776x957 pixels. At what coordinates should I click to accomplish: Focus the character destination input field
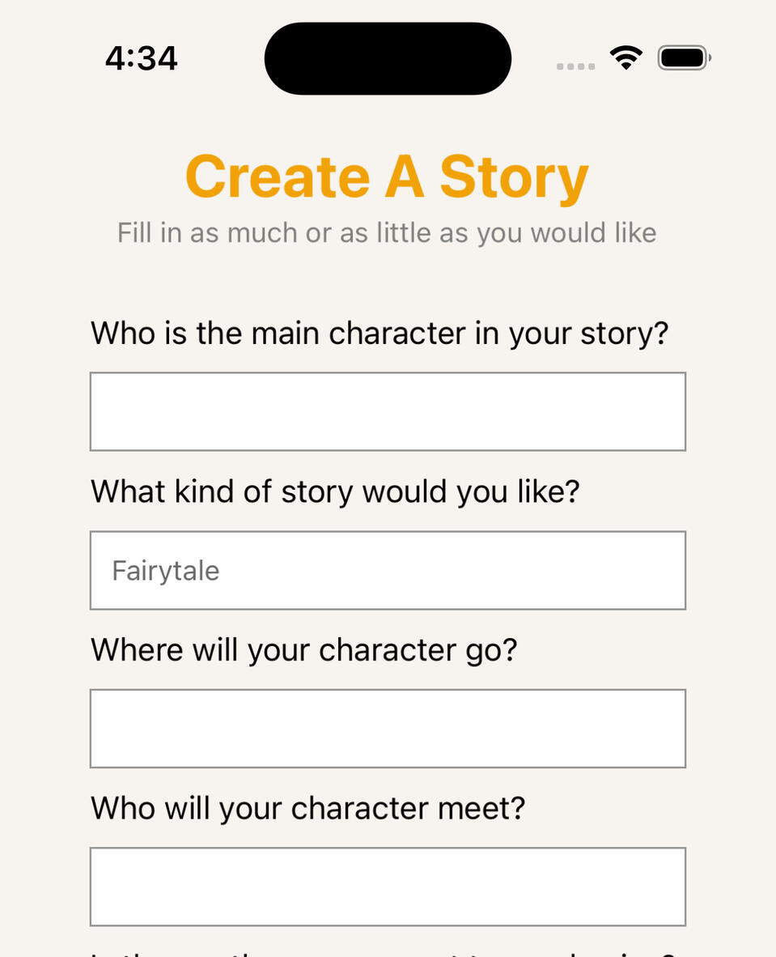pos(388,728)
